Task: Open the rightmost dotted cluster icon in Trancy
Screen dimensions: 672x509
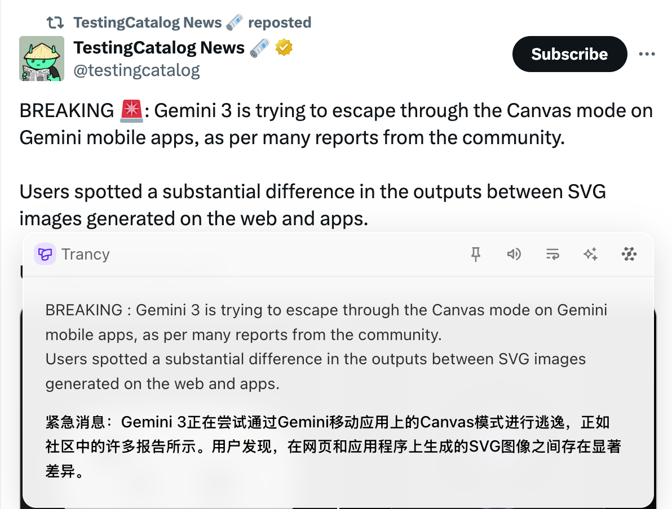Action: pyautogui.click(x=629, y=254)
